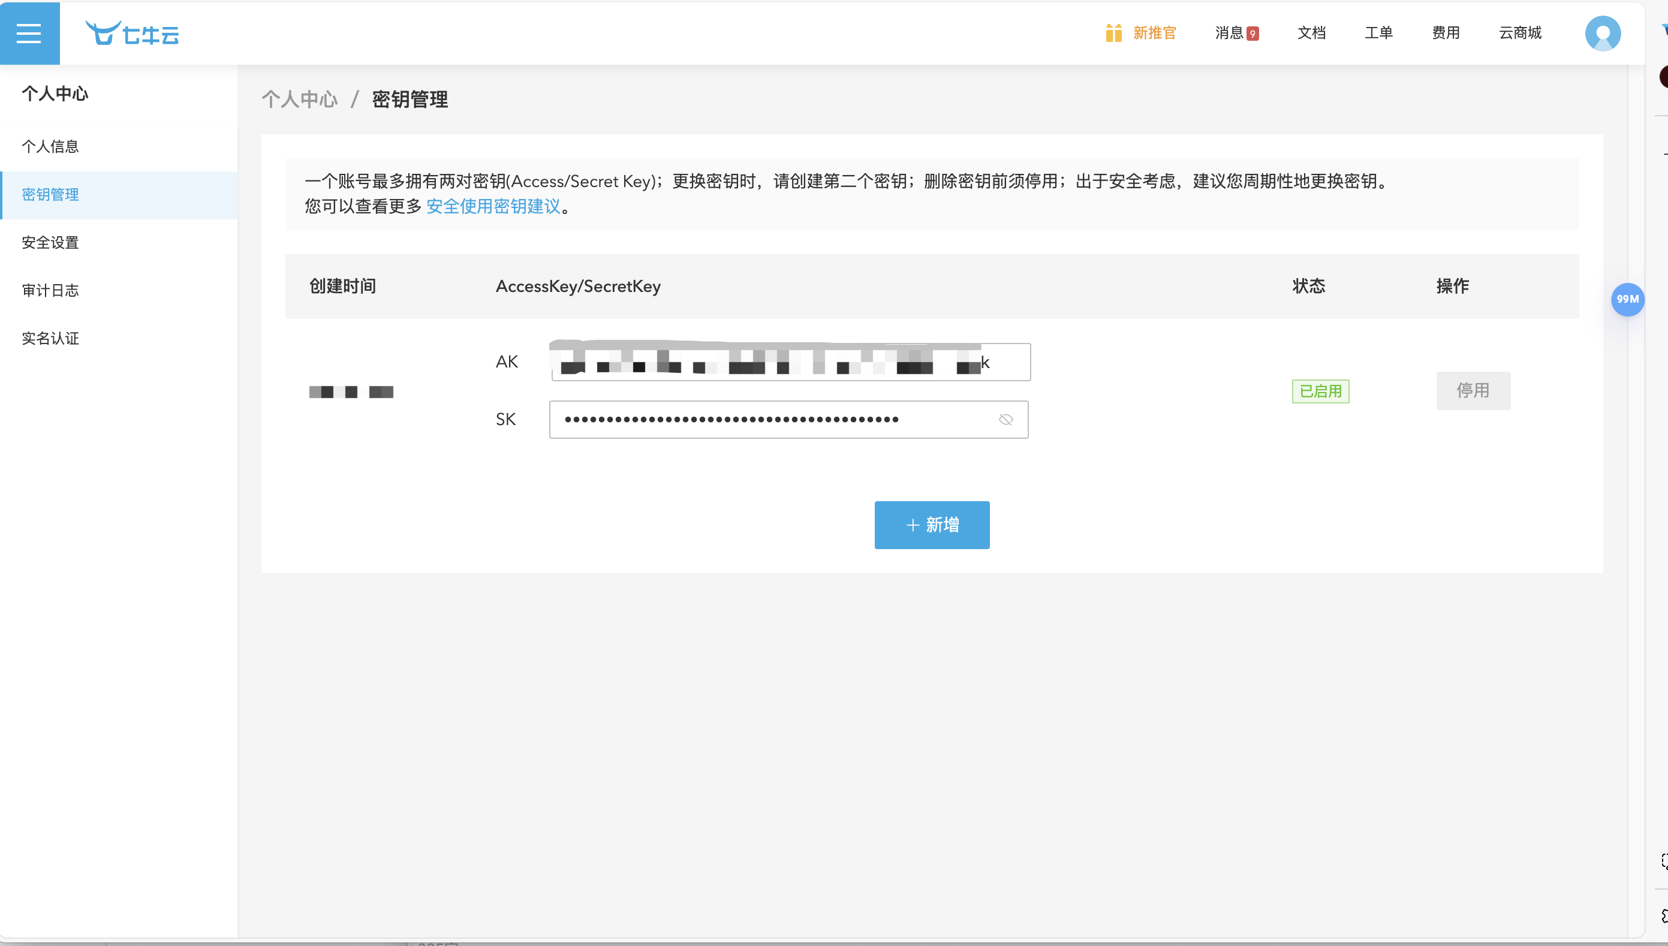
Task: Open 实名认证 in the sidebar
Action: point(51,339)
